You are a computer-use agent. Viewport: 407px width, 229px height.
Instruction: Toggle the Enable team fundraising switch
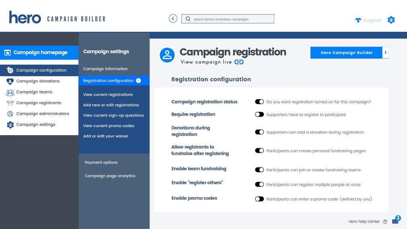point(259,170)
